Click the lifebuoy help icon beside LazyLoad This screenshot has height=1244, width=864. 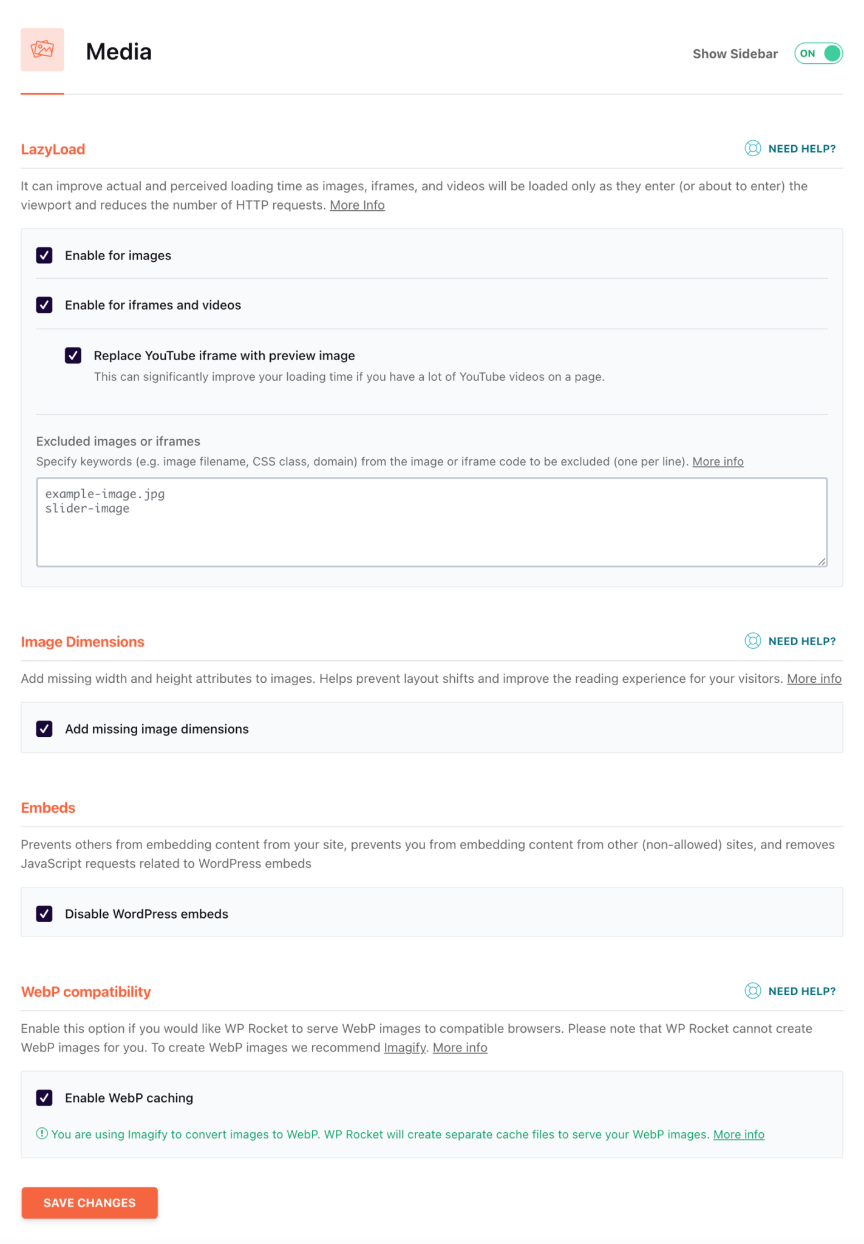click(x=752, y=148)
